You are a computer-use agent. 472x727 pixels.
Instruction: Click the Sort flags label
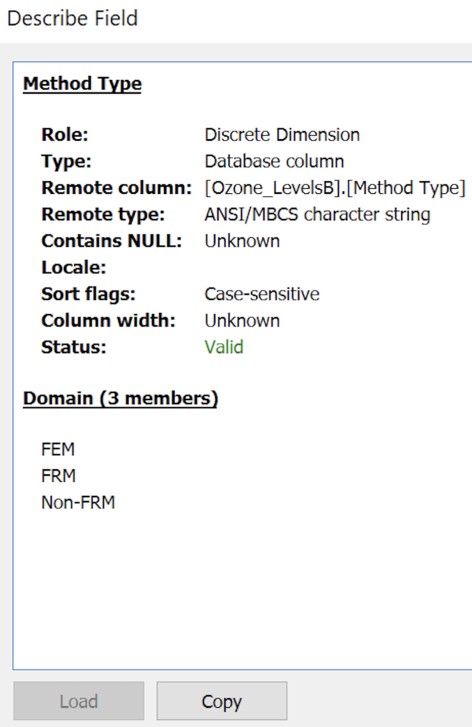click(x=88, y=294)
